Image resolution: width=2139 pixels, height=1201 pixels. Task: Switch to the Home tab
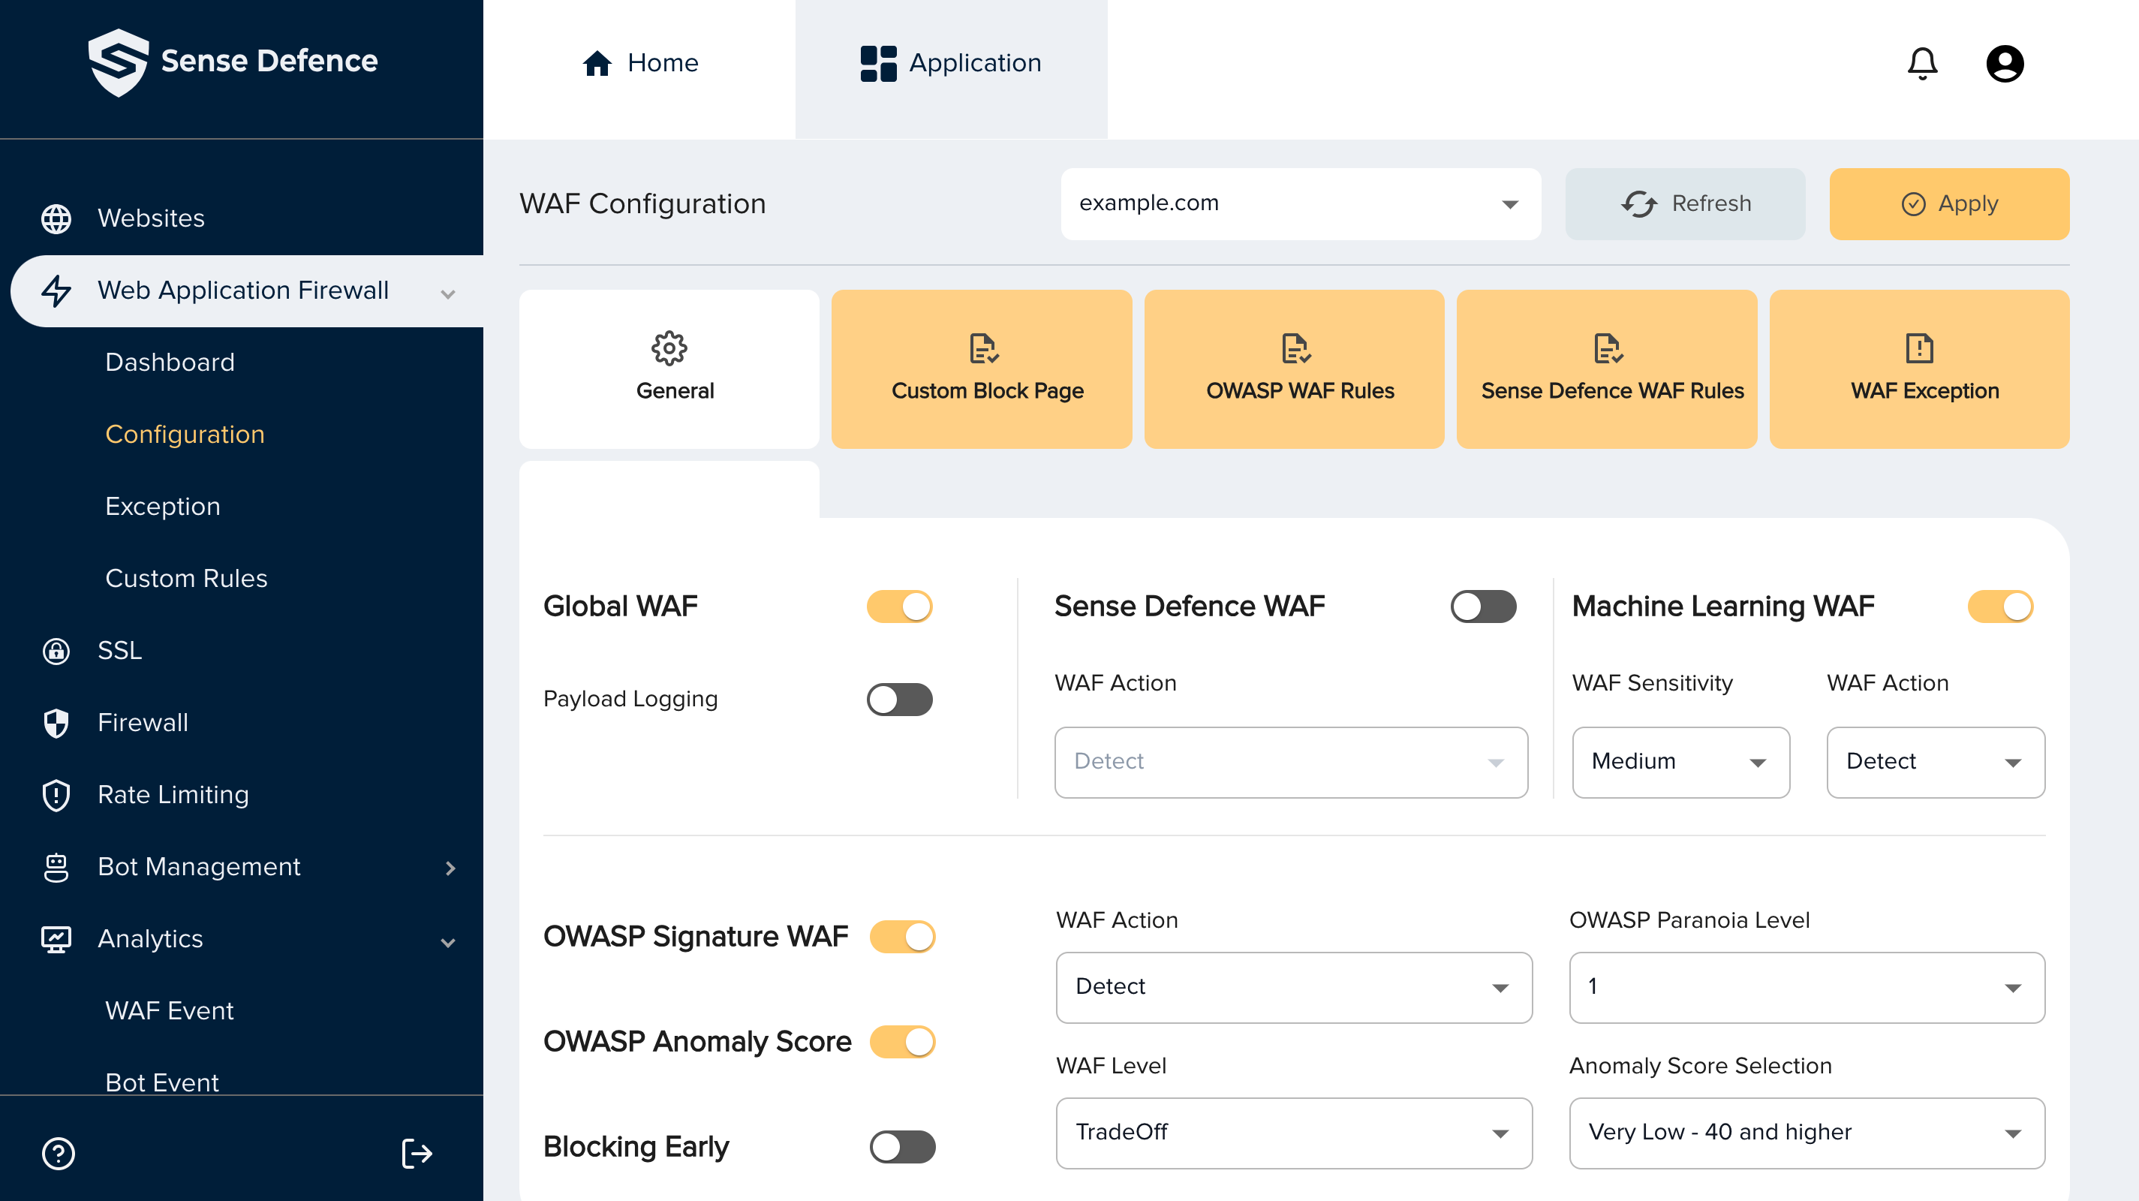639,69
